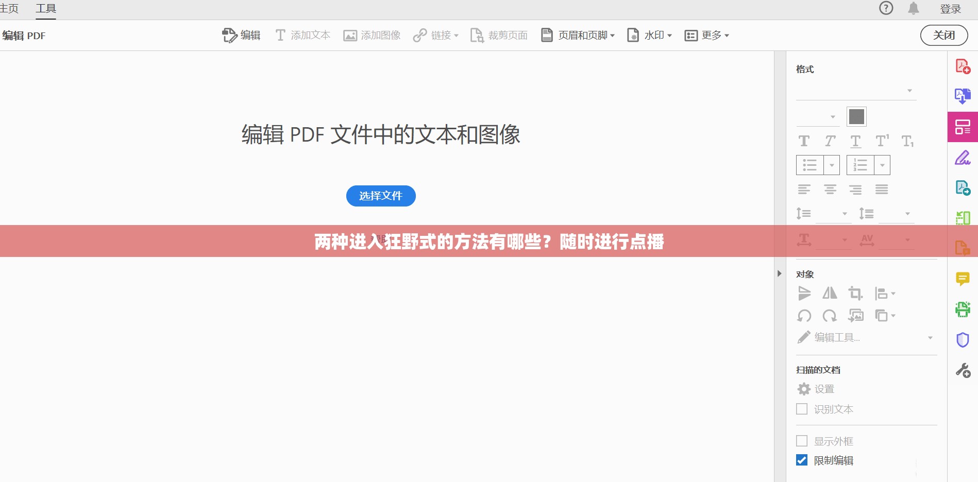Apply superscript T formatting icon
The width and height of the screenshot is (978, 482).
point(882,141)
